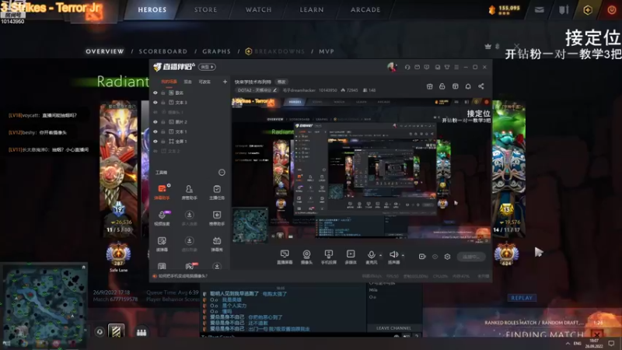Click the 麦克风 microphone icon
The image size is (622, 350).
(372, 257)
